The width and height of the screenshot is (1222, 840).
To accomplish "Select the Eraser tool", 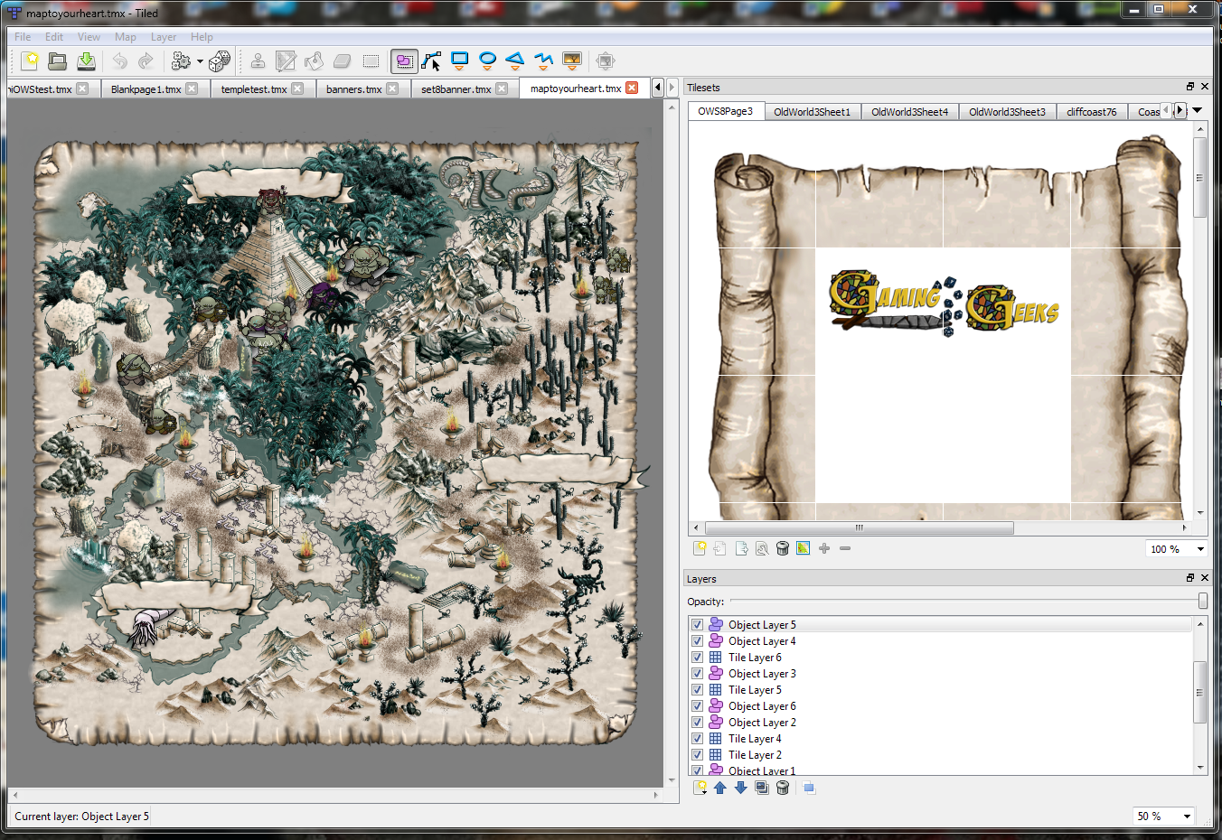I will pyautogui.click(x=342, y=61).
